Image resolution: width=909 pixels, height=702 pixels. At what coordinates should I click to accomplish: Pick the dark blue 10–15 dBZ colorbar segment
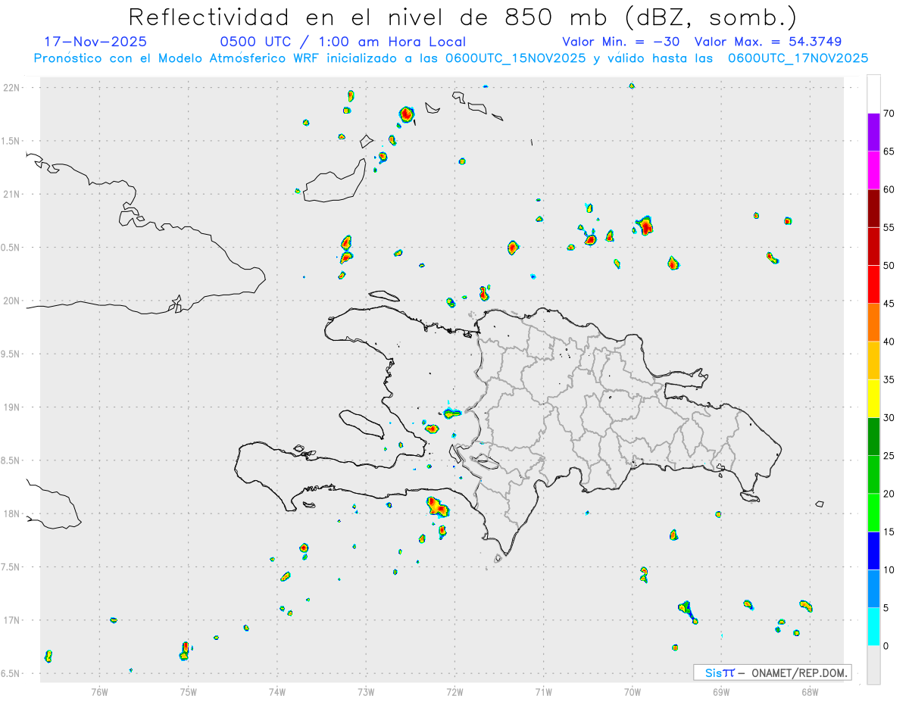[873, 551]
